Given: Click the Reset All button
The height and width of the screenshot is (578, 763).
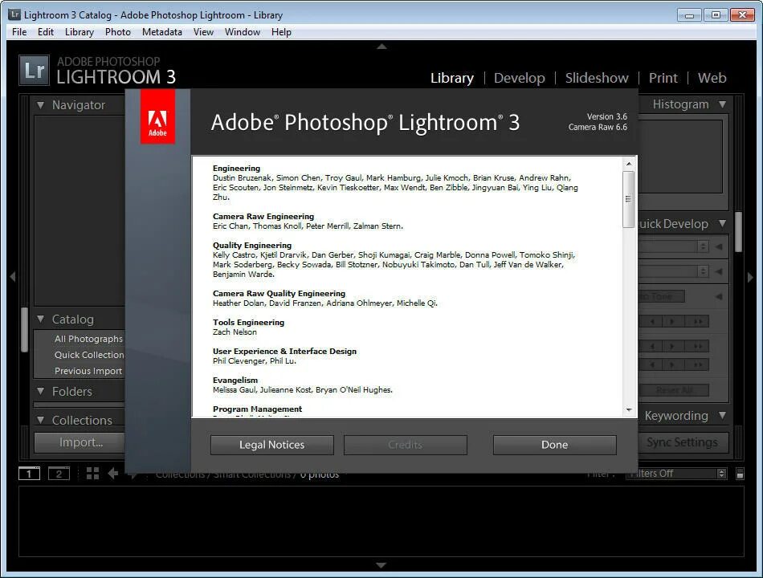Looking at the screenshot, I should tap(674, 390).
